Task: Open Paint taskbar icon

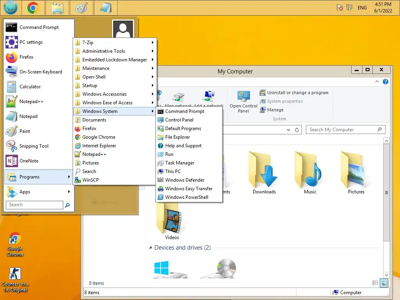Action: [x=81, y=8]
